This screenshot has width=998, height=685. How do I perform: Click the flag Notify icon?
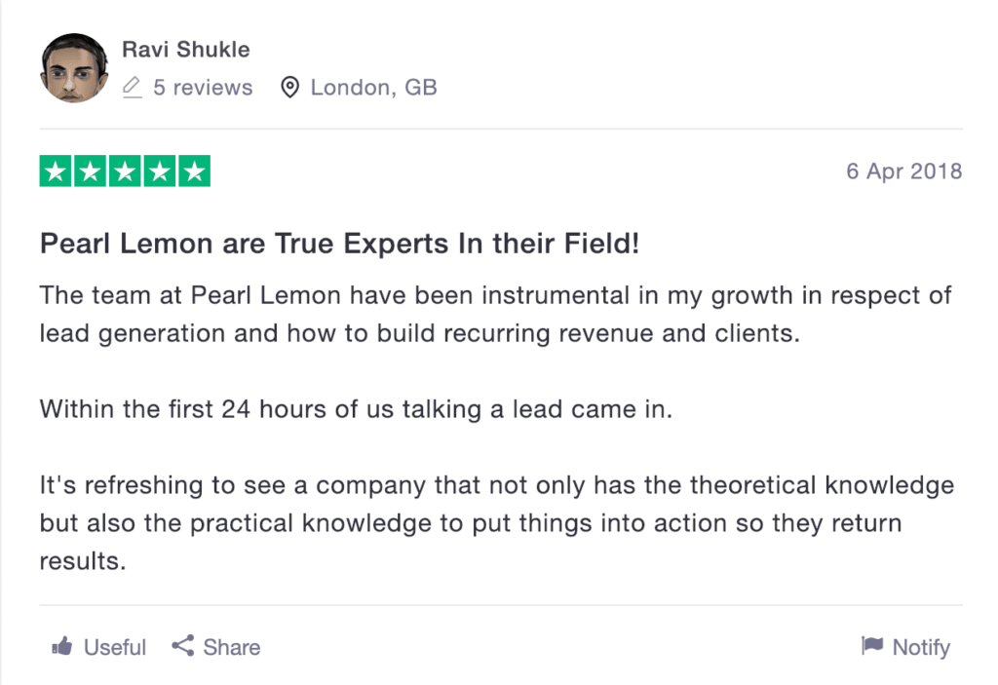872,645
